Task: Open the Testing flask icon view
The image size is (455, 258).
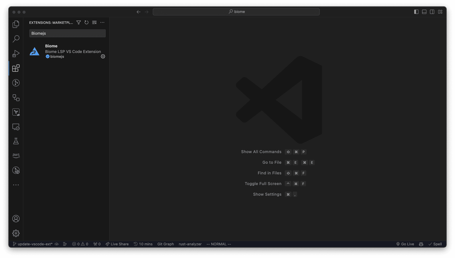Action: pos(16,141)
